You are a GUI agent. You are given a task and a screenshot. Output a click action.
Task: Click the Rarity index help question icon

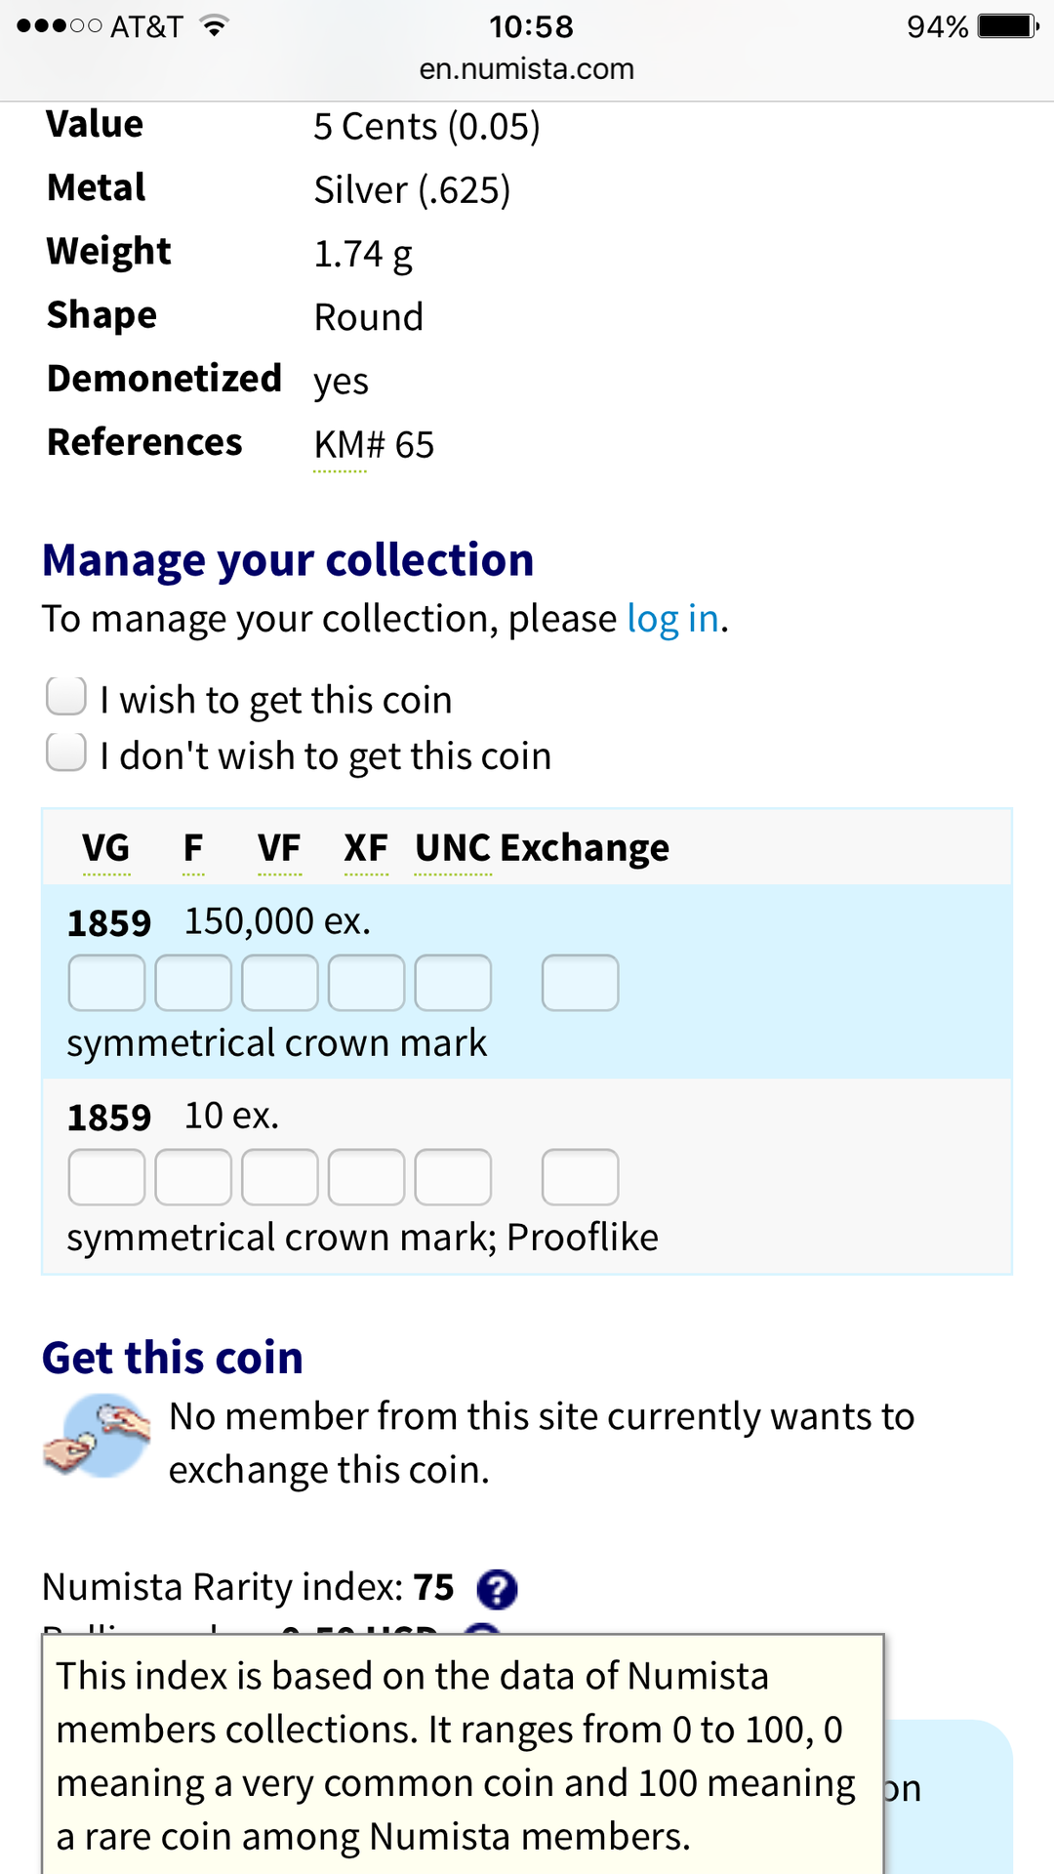497,1589
